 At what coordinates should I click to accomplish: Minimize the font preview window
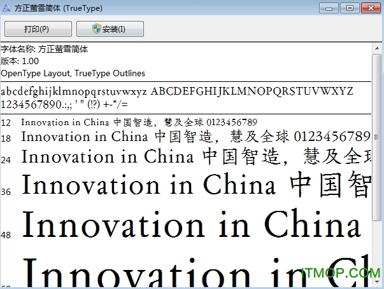pyautogui.click(x=329, y=8)
